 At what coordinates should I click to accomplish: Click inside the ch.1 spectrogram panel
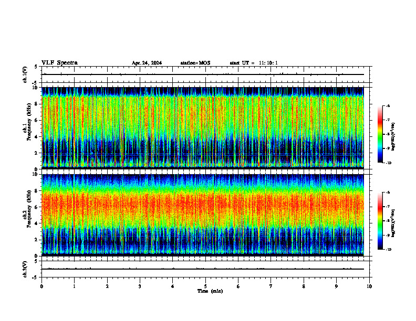[x=203, y=128]
